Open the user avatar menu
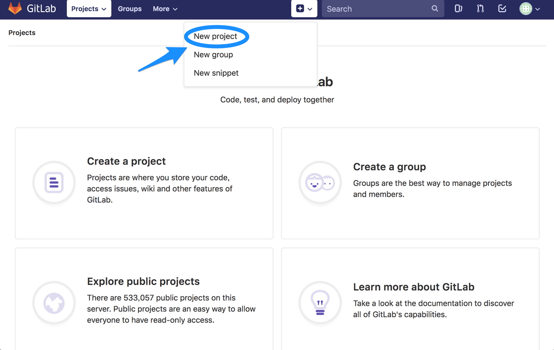 tap(530, 9)
